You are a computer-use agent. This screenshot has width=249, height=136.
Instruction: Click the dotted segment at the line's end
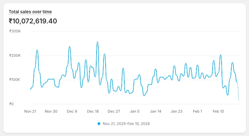[x=238, y=92]
